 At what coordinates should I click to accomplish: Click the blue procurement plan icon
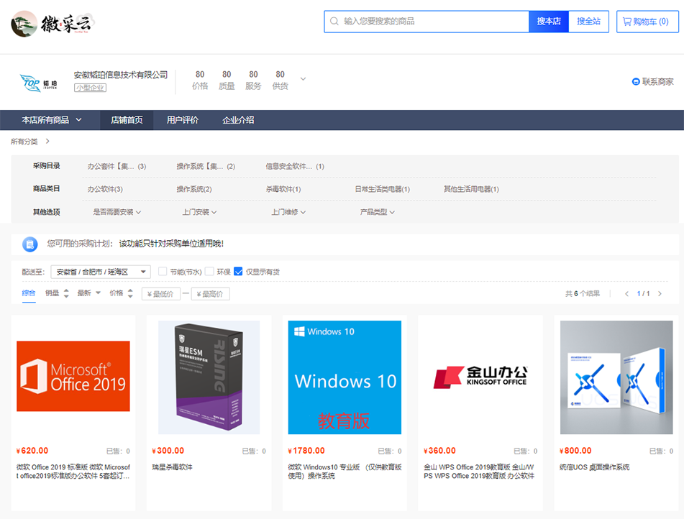[30, 244]
